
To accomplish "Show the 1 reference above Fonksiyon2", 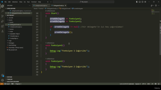I will pos(50,59).
